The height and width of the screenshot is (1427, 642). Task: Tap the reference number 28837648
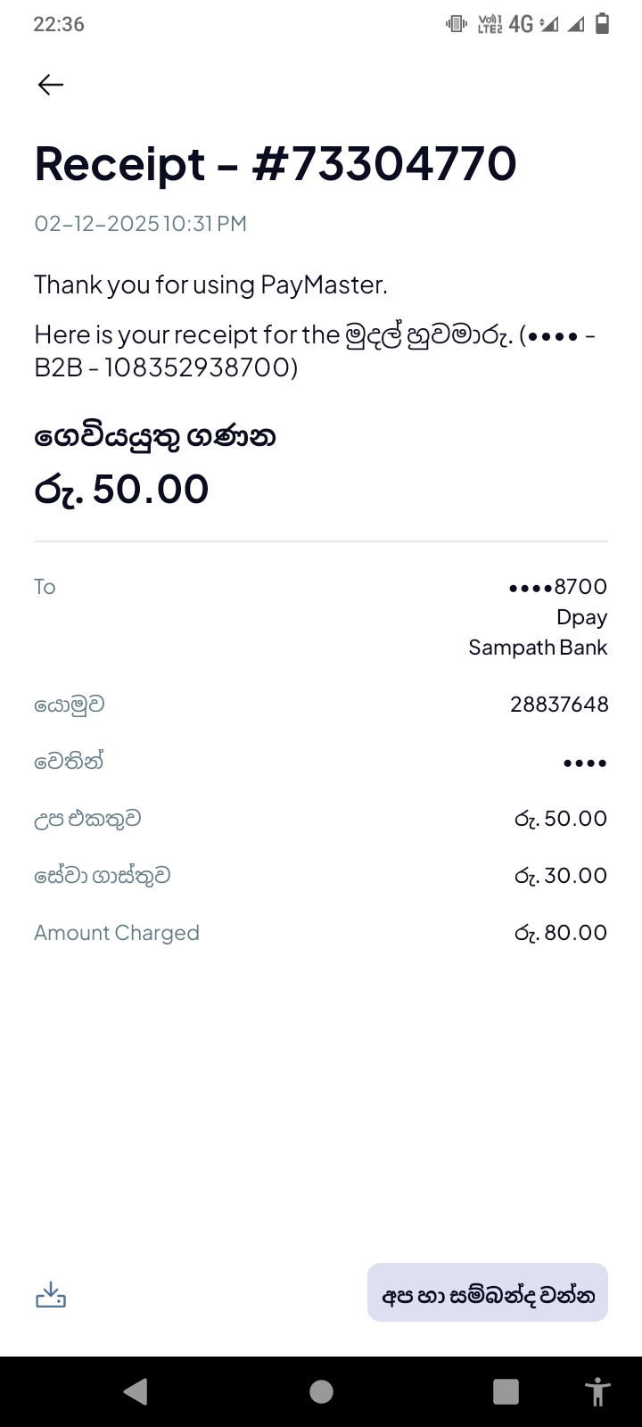click(x=559, y=705)
